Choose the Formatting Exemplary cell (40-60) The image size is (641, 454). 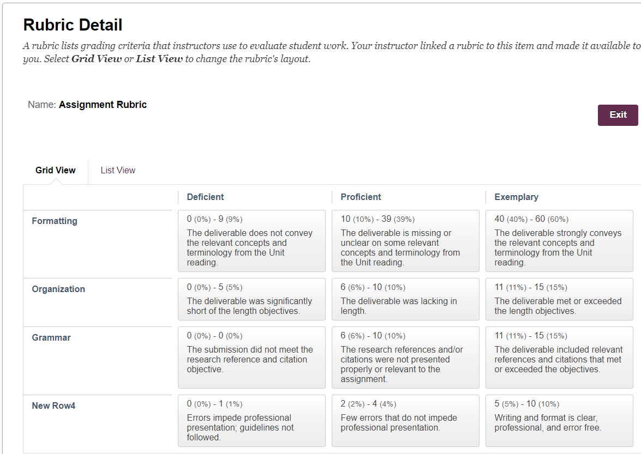(559, 241)
